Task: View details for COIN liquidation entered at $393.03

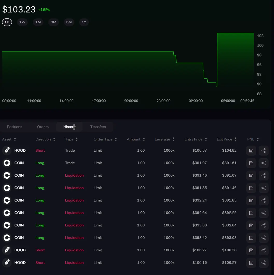Action: pos(251,225)
